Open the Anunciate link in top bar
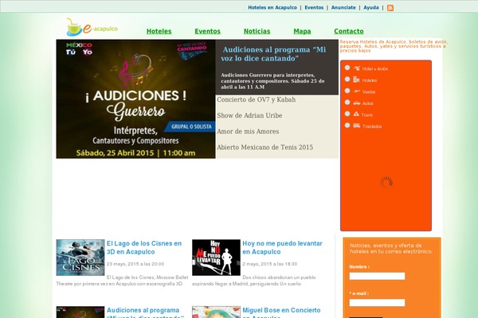478x318 pixels. 343,7
